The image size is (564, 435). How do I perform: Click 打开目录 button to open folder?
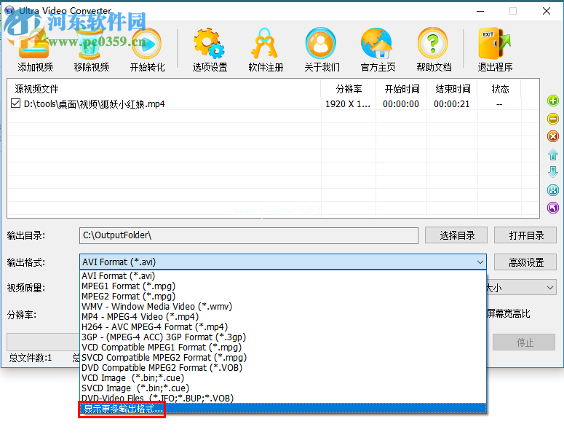point(525,235)
